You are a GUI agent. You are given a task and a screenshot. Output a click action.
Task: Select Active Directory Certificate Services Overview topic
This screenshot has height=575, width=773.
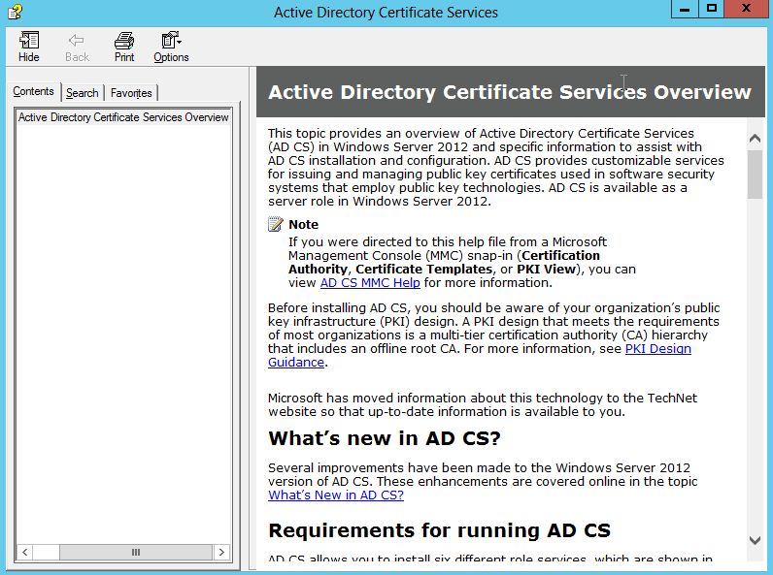pos(123,117)
